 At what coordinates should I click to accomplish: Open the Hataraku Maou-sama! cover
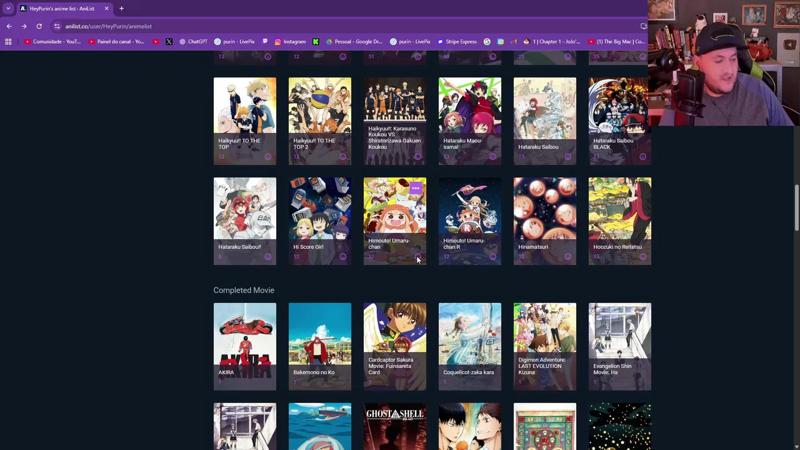coord(470,121)
